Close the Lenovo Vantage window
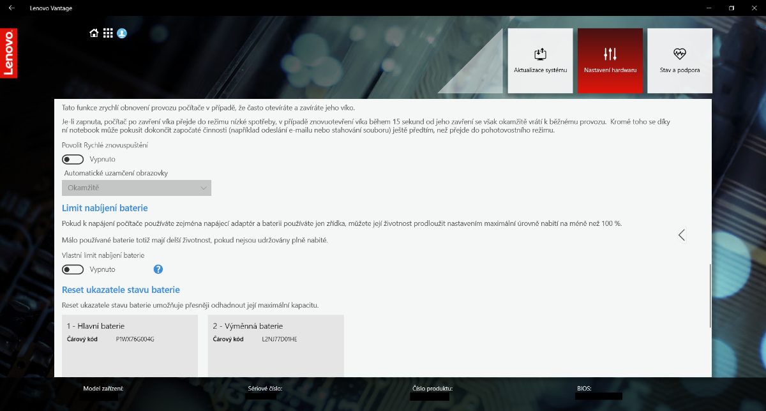The image size is (766, 411). (x=755, y=8)
